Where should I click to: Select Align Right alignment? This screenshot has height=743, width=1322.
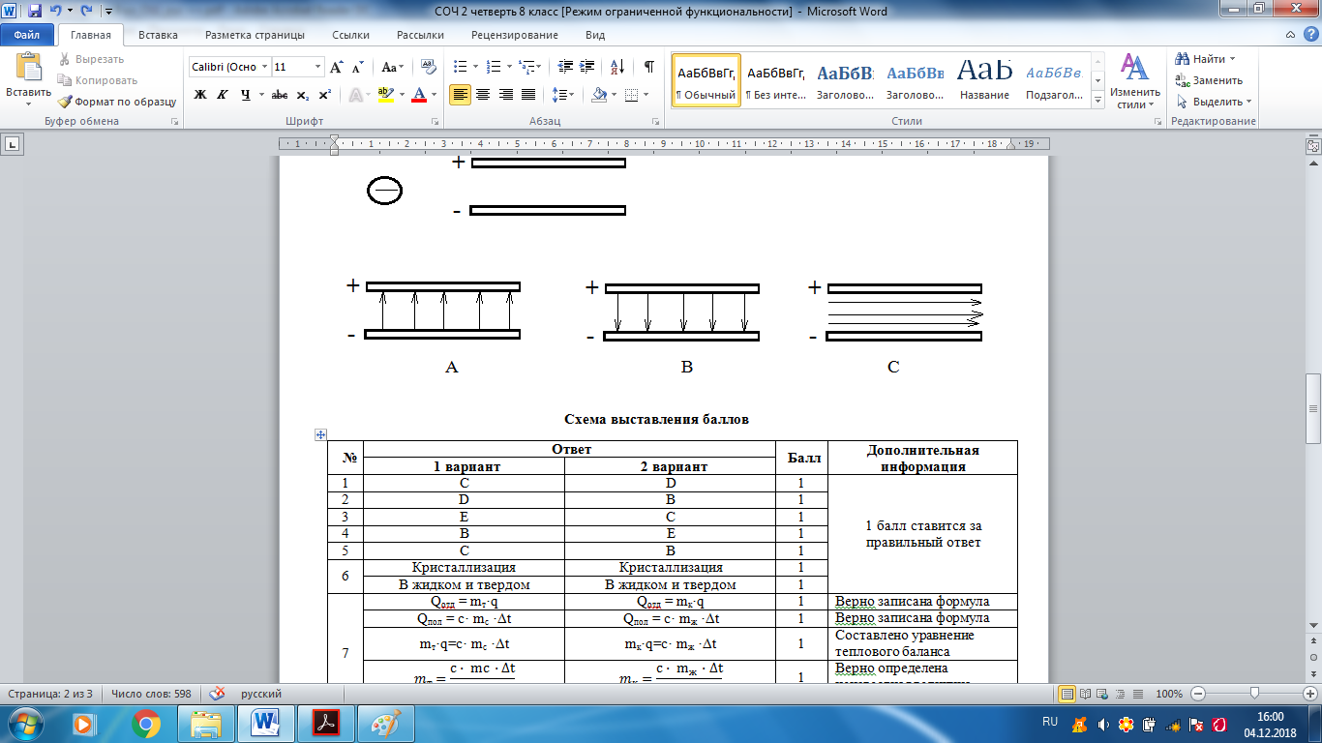pyautogui.click(x=505, y=95)
